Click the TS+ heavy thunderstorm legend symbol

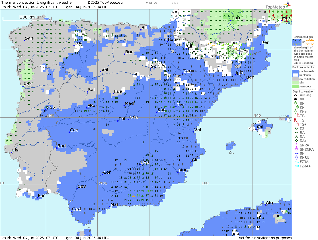tap(298, 124)
